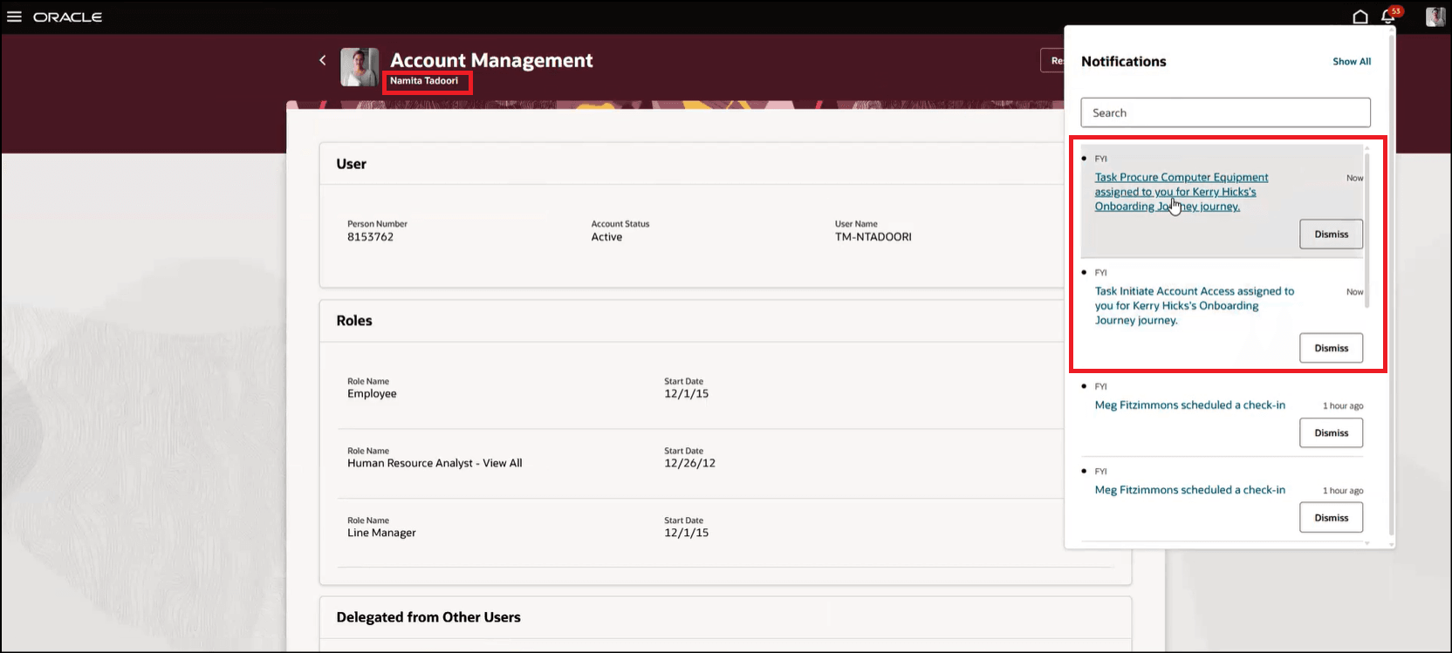Dismiss the Procure Computer Equipment notification
This screenshot has height=653, width=1452.
(1331, 235)
